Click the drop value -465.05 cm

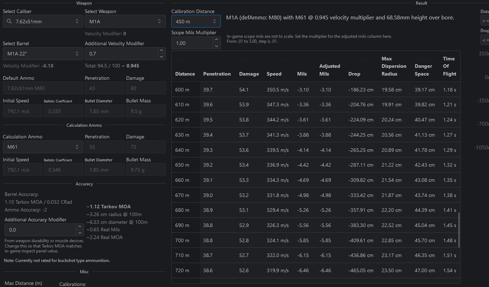pos(361,270)
